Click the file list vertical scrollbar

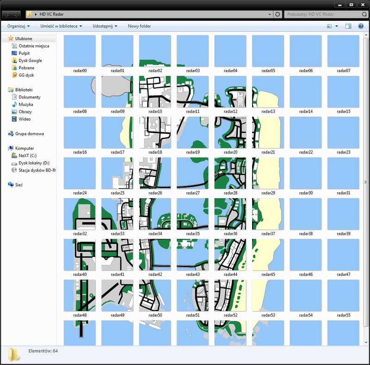coord(366,182)
